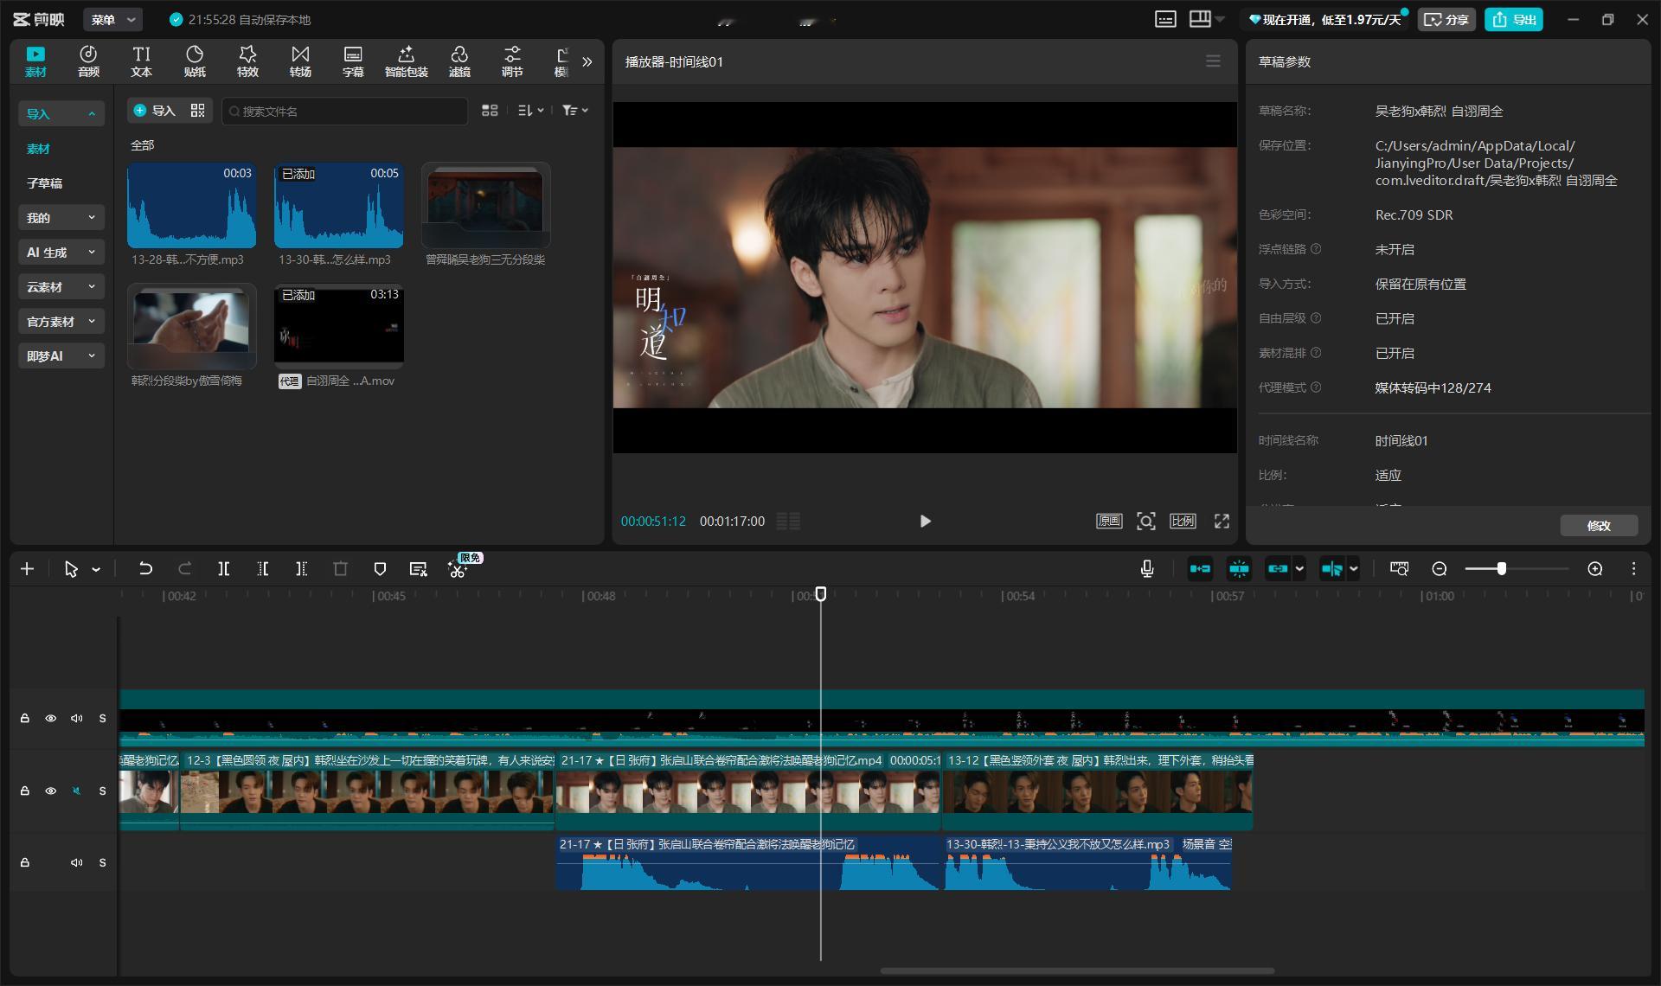Open the media sort order dropdown
Viewport: 1661px width, 986px height.
pos(530,110)
